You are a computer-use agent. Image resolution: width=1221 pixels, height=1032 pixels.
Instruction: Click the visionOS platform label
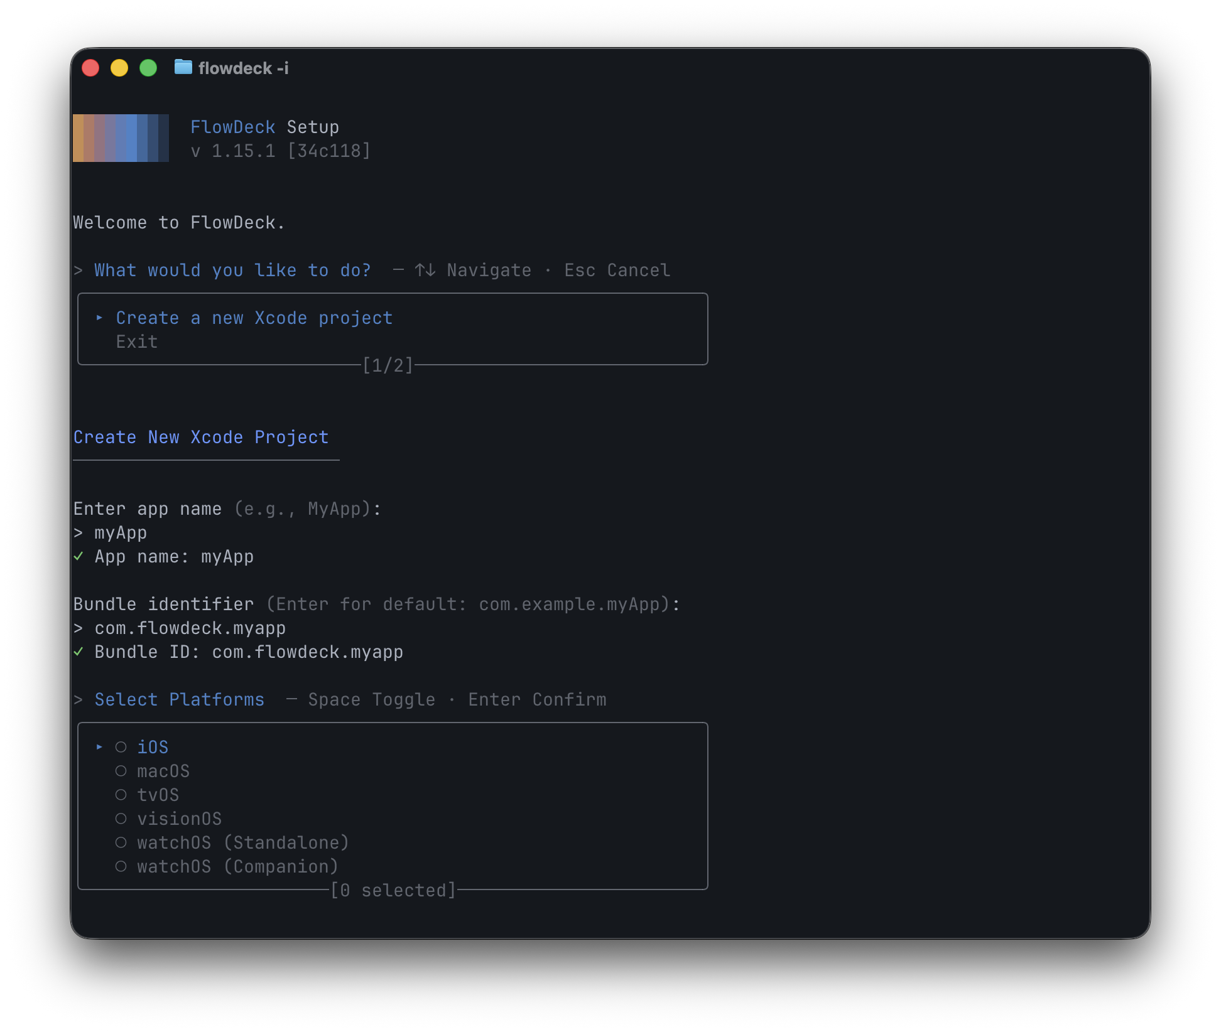click(x=180, y=819)
